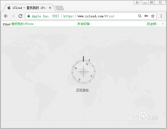Click the Chrome user profile button
This screenshot has width=167, height=129.
click(137, 2)
